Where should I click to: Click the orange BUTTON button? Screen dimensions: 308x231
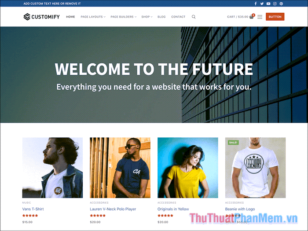pyautogui.click(x=275, y=17)
